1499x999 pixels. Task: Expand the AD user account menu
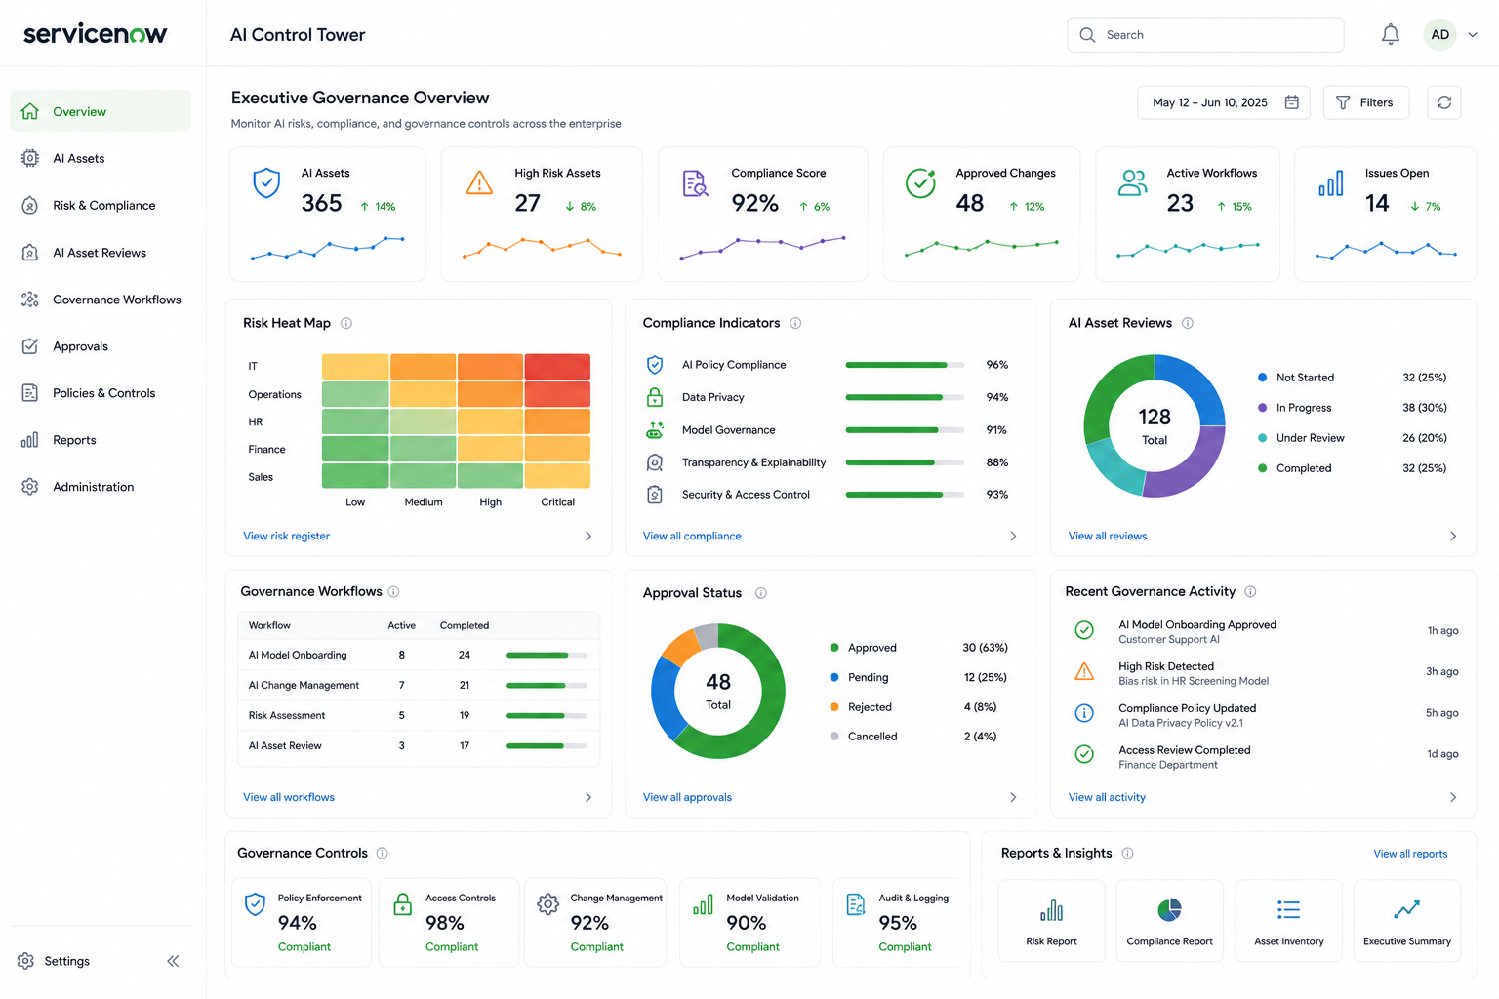(1473, 35)
